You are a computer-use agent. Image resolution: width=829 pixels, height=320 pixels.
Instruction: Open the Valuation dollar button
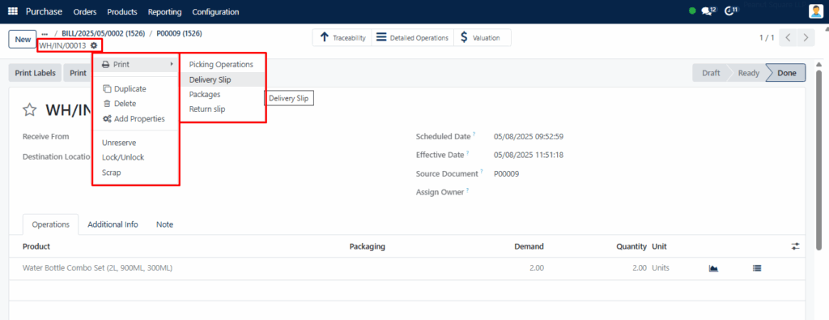tap(483, 37)
